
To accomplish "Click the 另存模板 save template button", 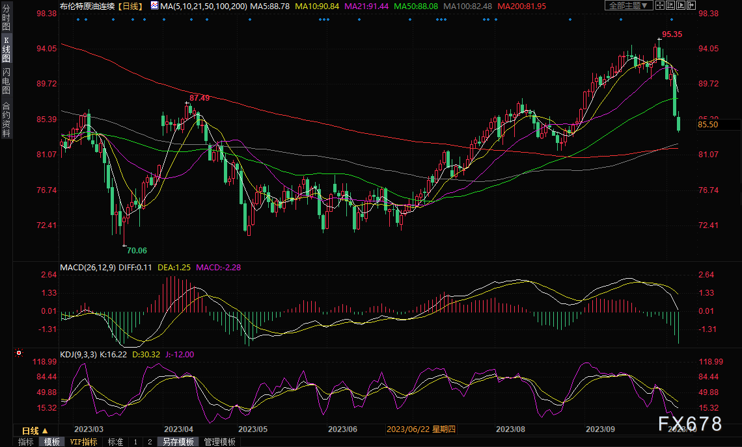I will [178, 442].
